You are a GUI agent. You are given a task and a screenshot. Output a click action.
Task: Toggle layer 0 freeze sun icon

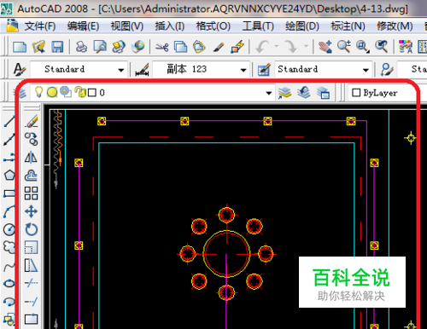52,92
